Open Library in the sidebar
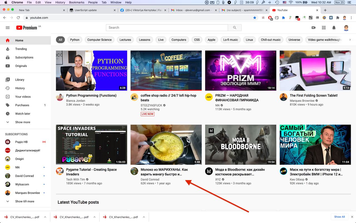 [25, 80]
